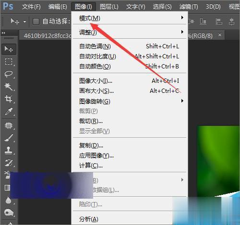Select the Crop tool
Viewport: 240px width, 225px height.
(x=9, y=99)
